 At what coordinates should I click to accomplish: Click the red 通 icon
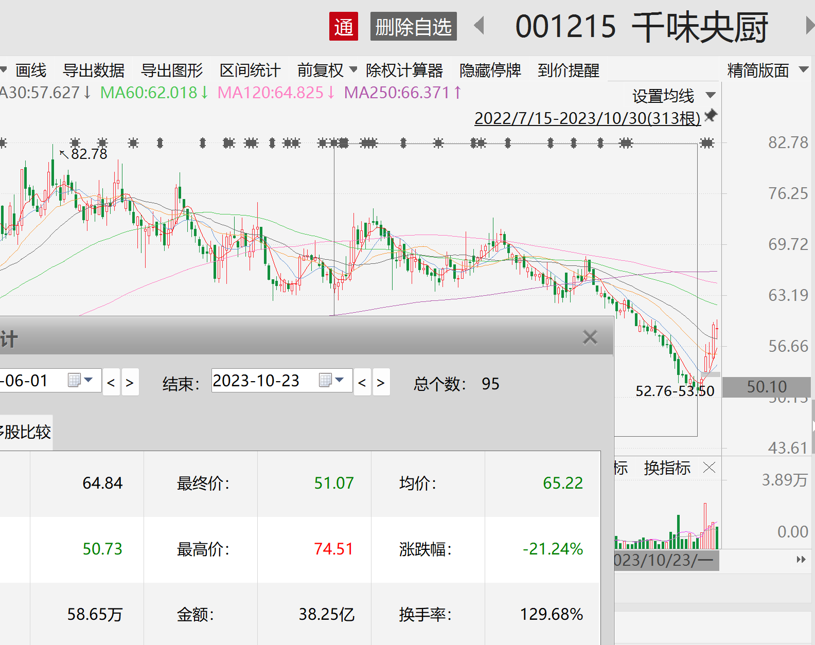click(344, 26)
